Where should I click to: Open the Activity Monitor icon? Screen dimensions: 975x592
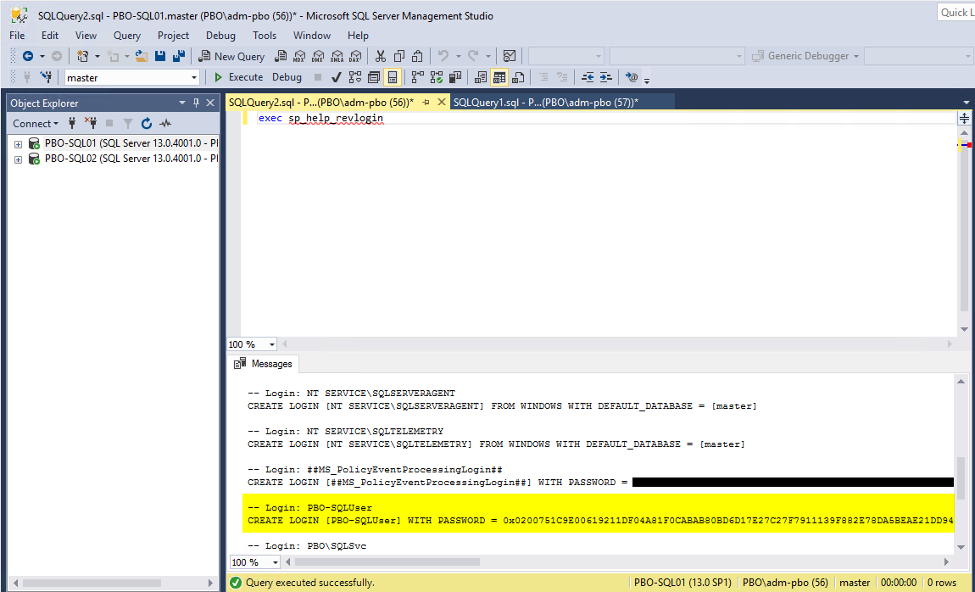(x=510, y=56)
